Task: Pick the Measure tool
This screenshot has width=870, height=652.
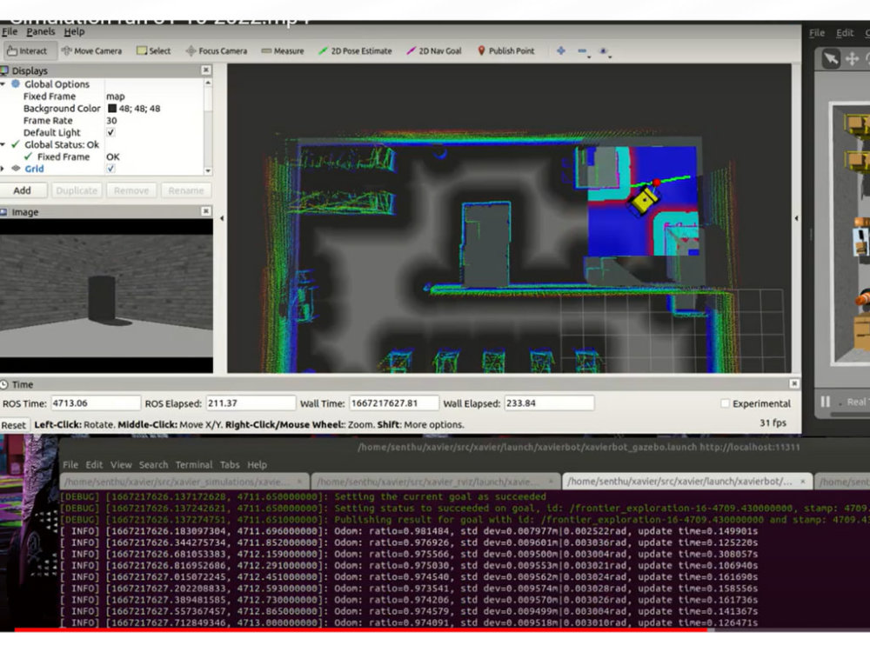Action: click(283, 51)
